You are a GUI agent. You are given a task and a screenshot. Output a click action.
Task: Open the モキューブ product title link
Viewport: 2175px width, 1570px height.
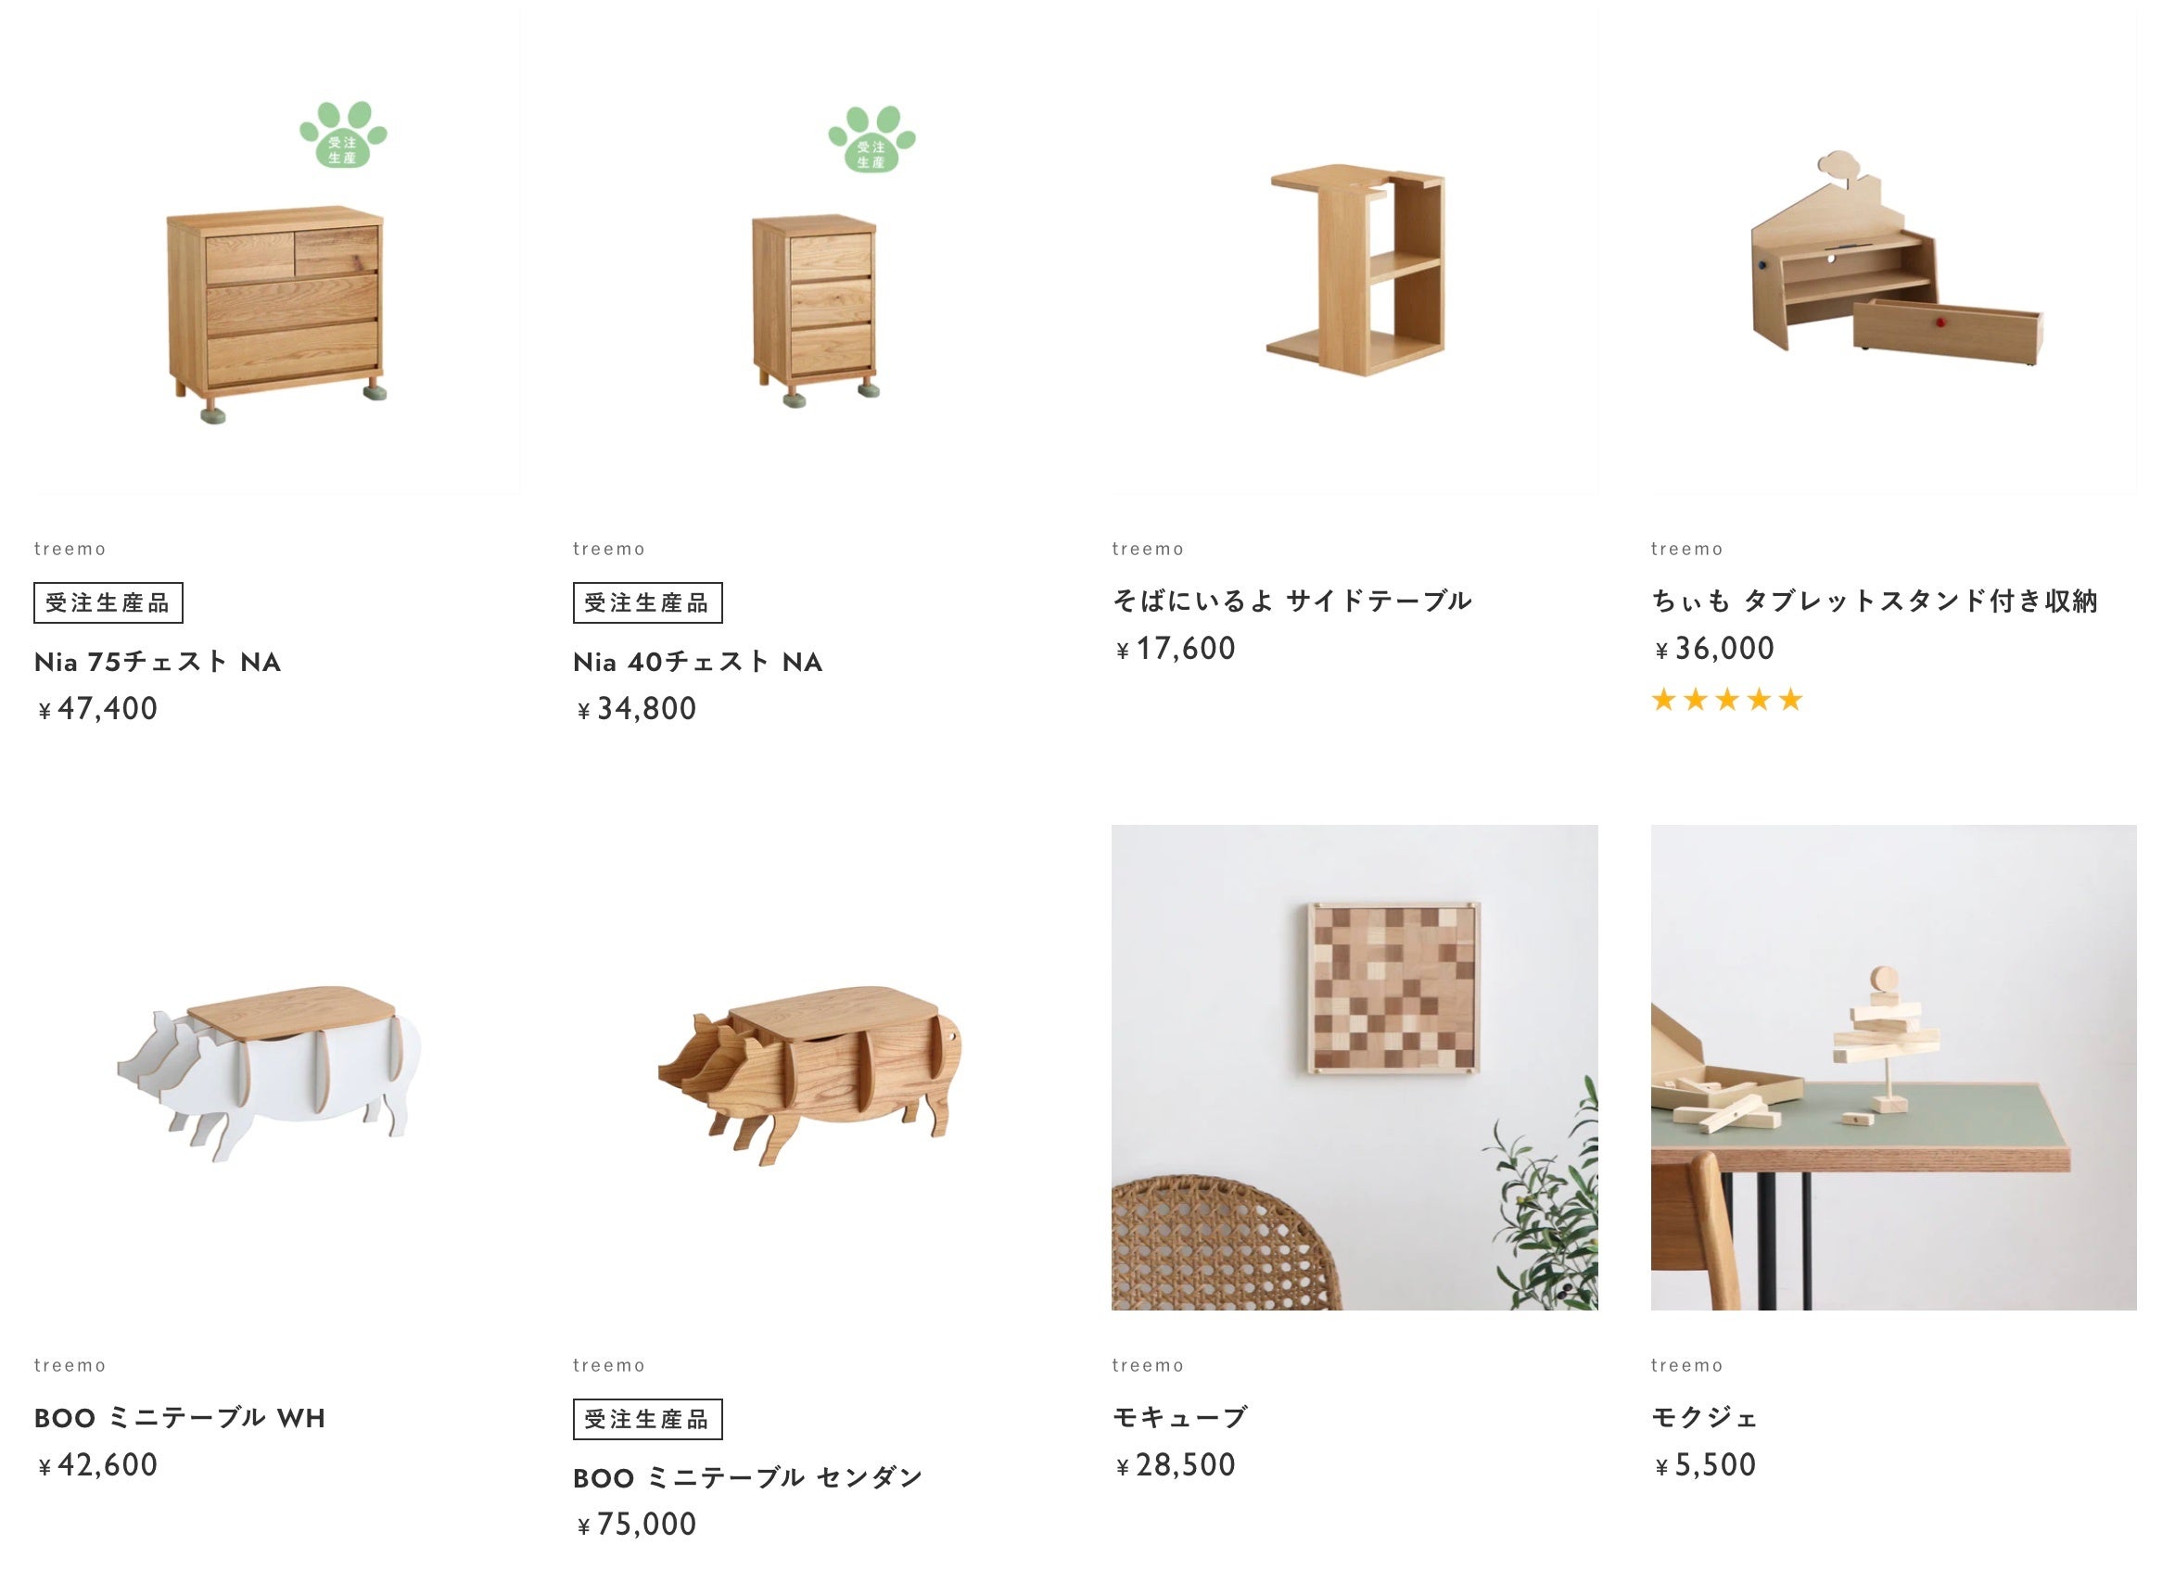(x=1179, y=1418)
